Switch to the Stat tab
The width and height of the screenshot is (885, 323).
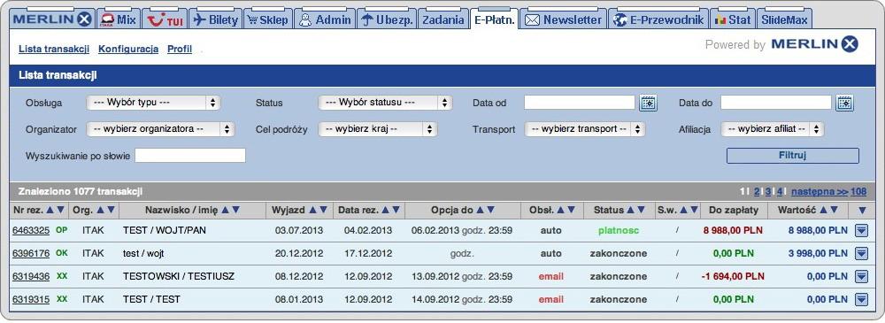coord(733,19)
